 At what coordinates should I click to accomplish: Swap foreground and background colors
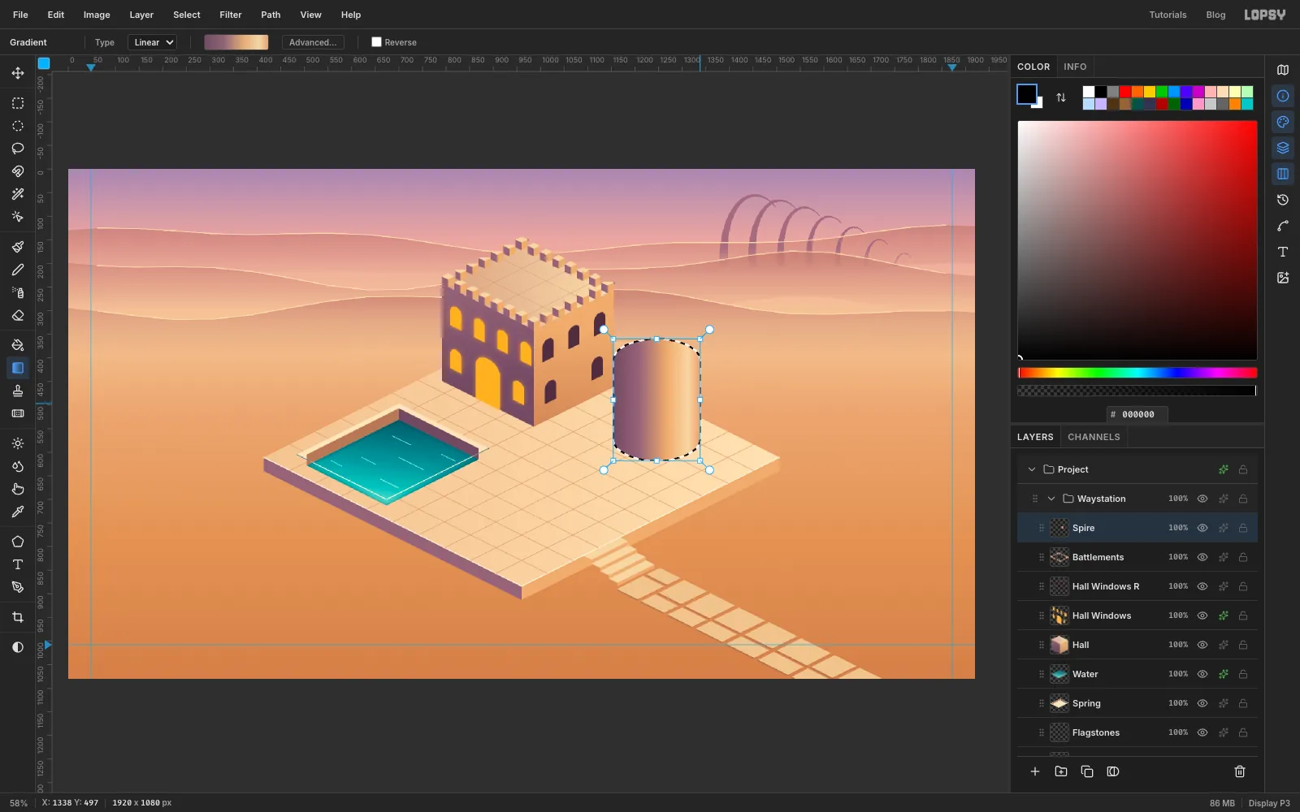click(1061, 97)
